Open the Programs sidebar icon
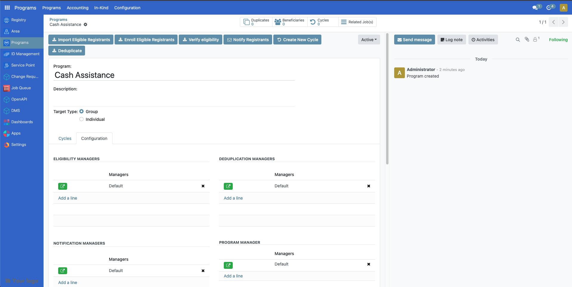This screenshot has width=572, height=287. [x=6, y=43]
